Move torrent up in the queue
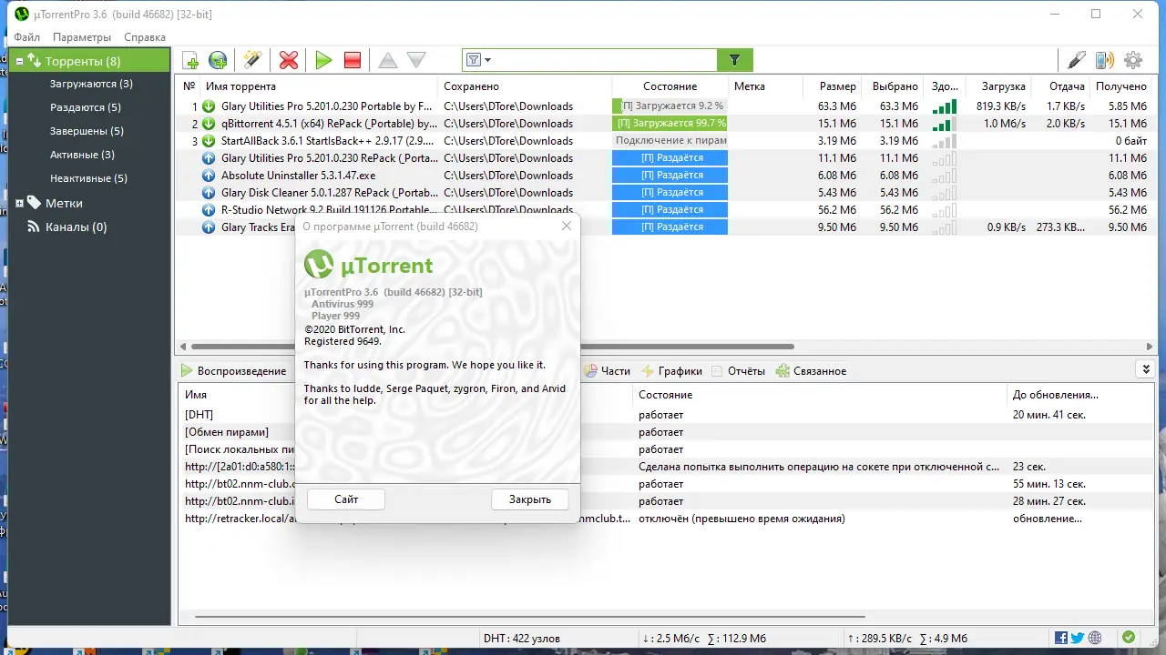This screenshot has height=655, width=1166. pyautogui.click(x=388, y=61)
